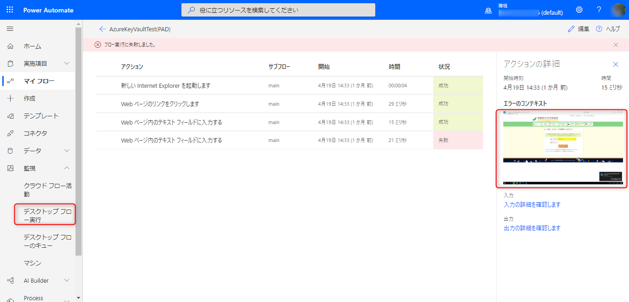629x302 pixels.
Task: Click the sidebar vertical scrollbar
Action: [78, 141]
